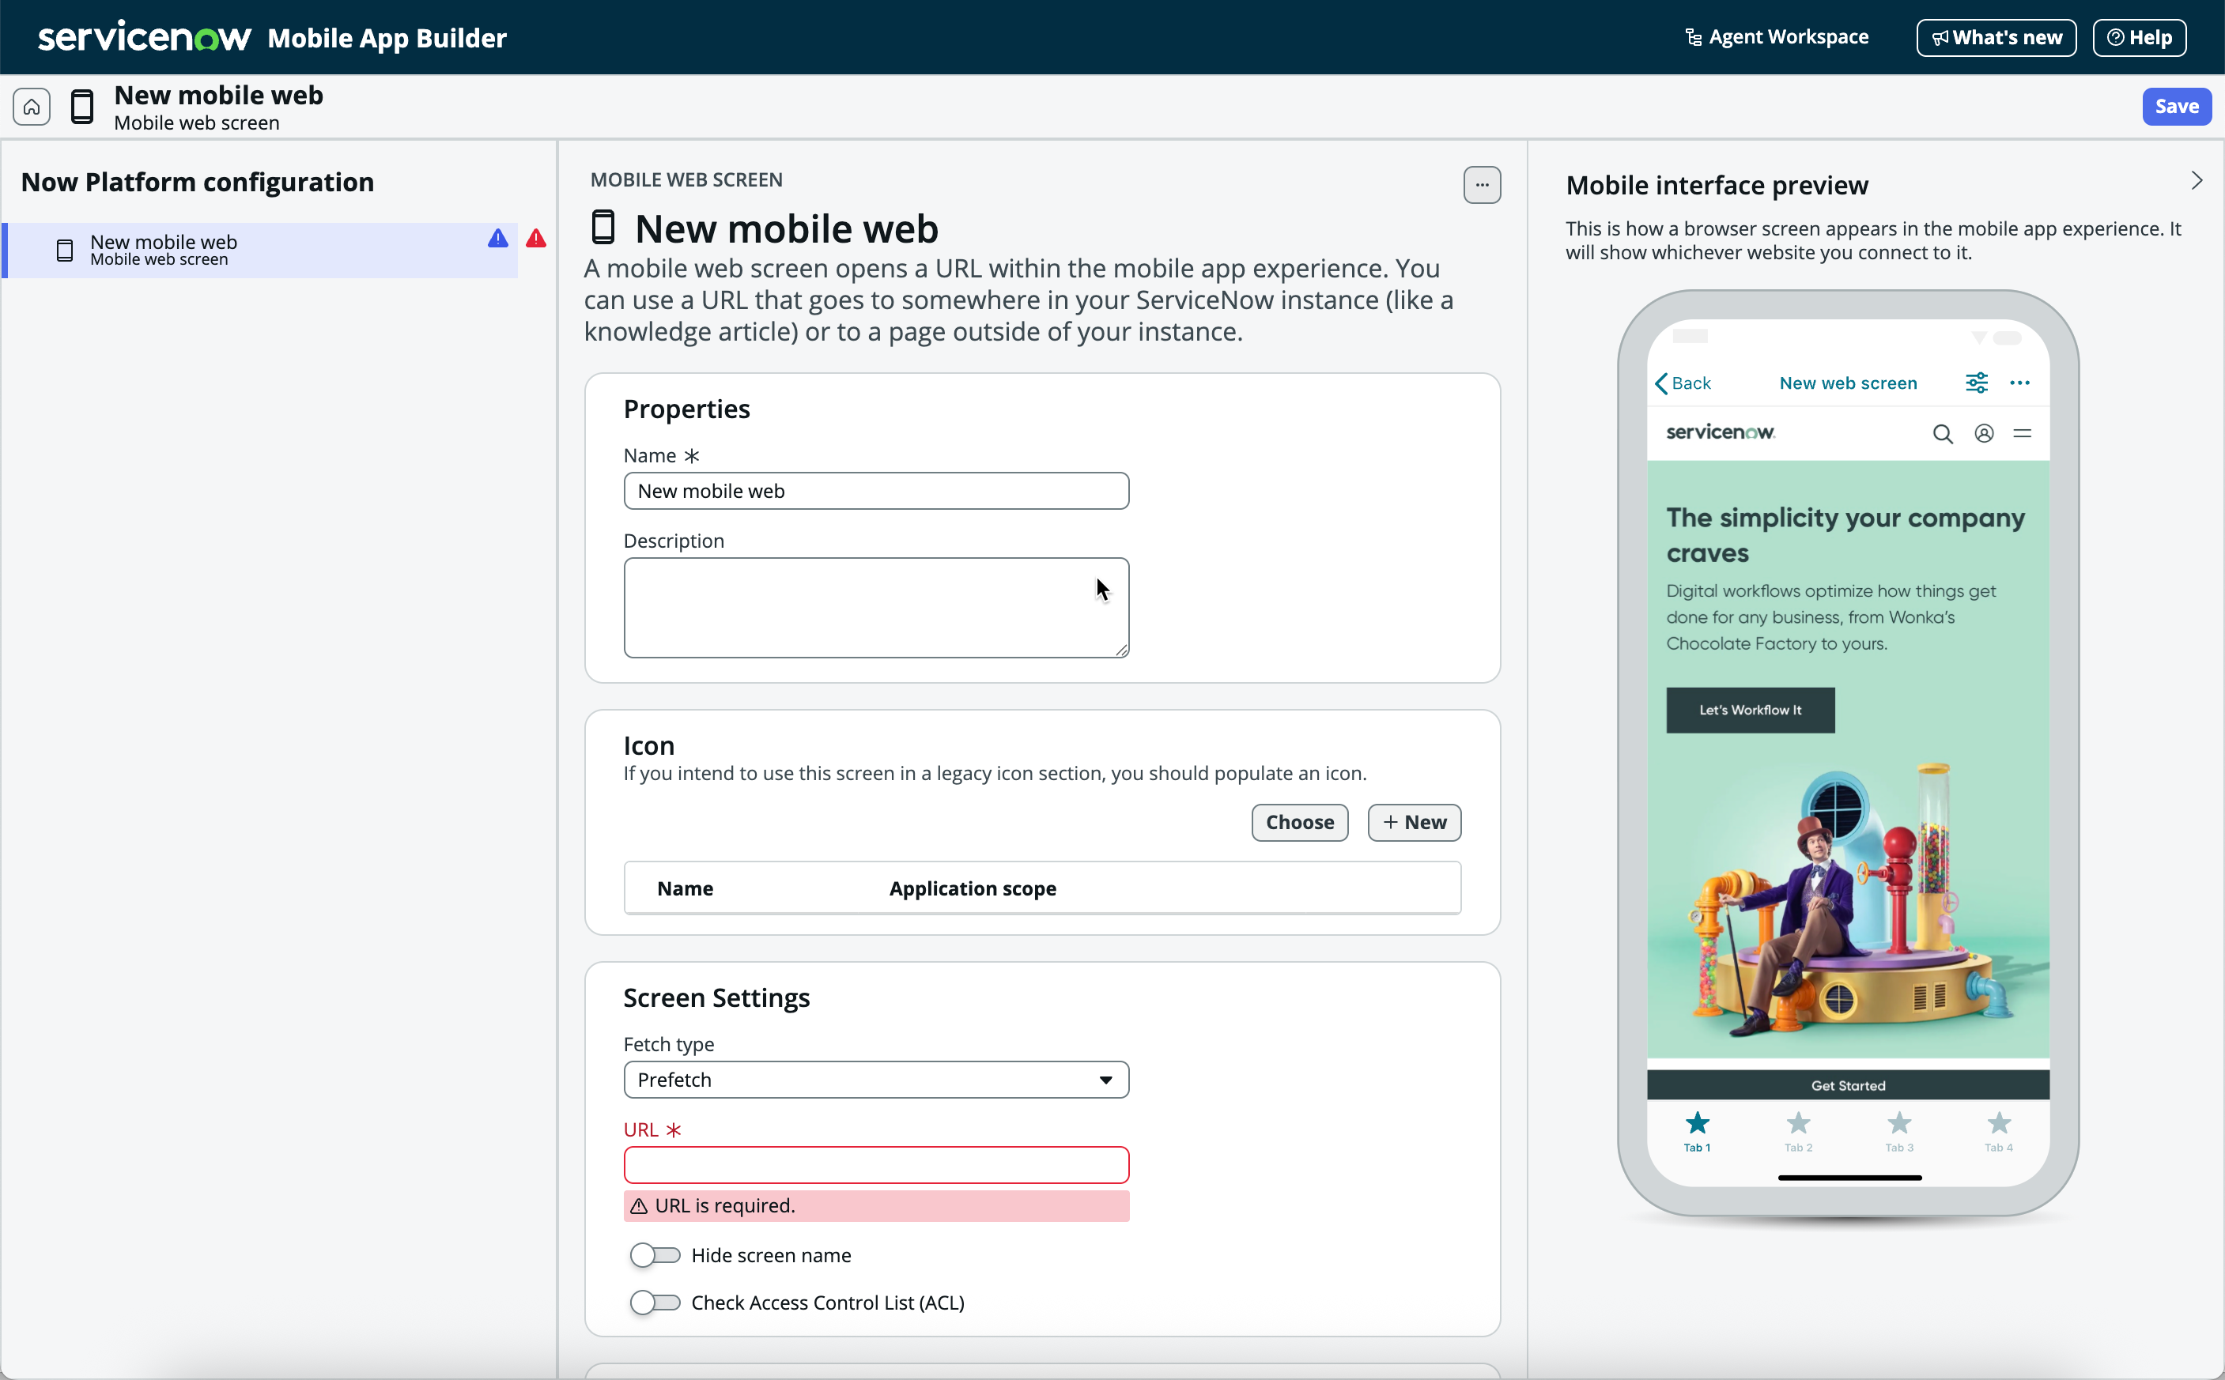The height and width of the screenshot is (1380, 2225).
Task: Open Agent Workspace
Action: pyautogui.click(x=1776, y=36)
